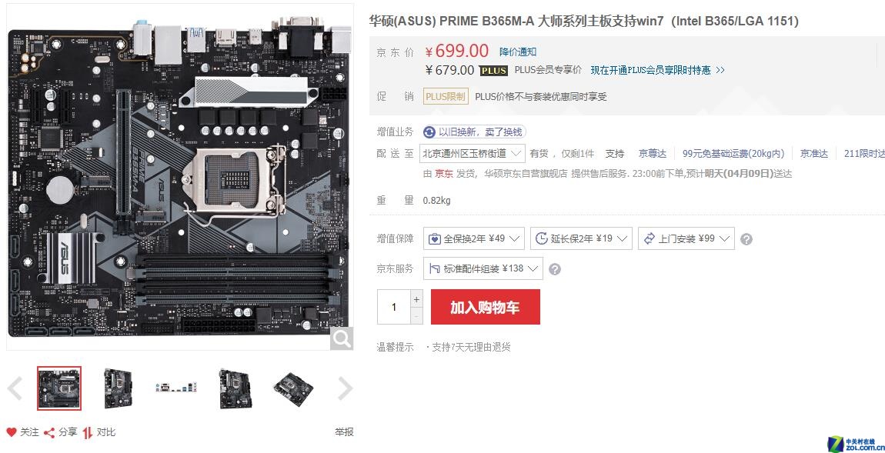Click the red 加入购物车 button
The height and width of the screenshot is (453, 885).
pyautogui.click(x=486, y=307)
